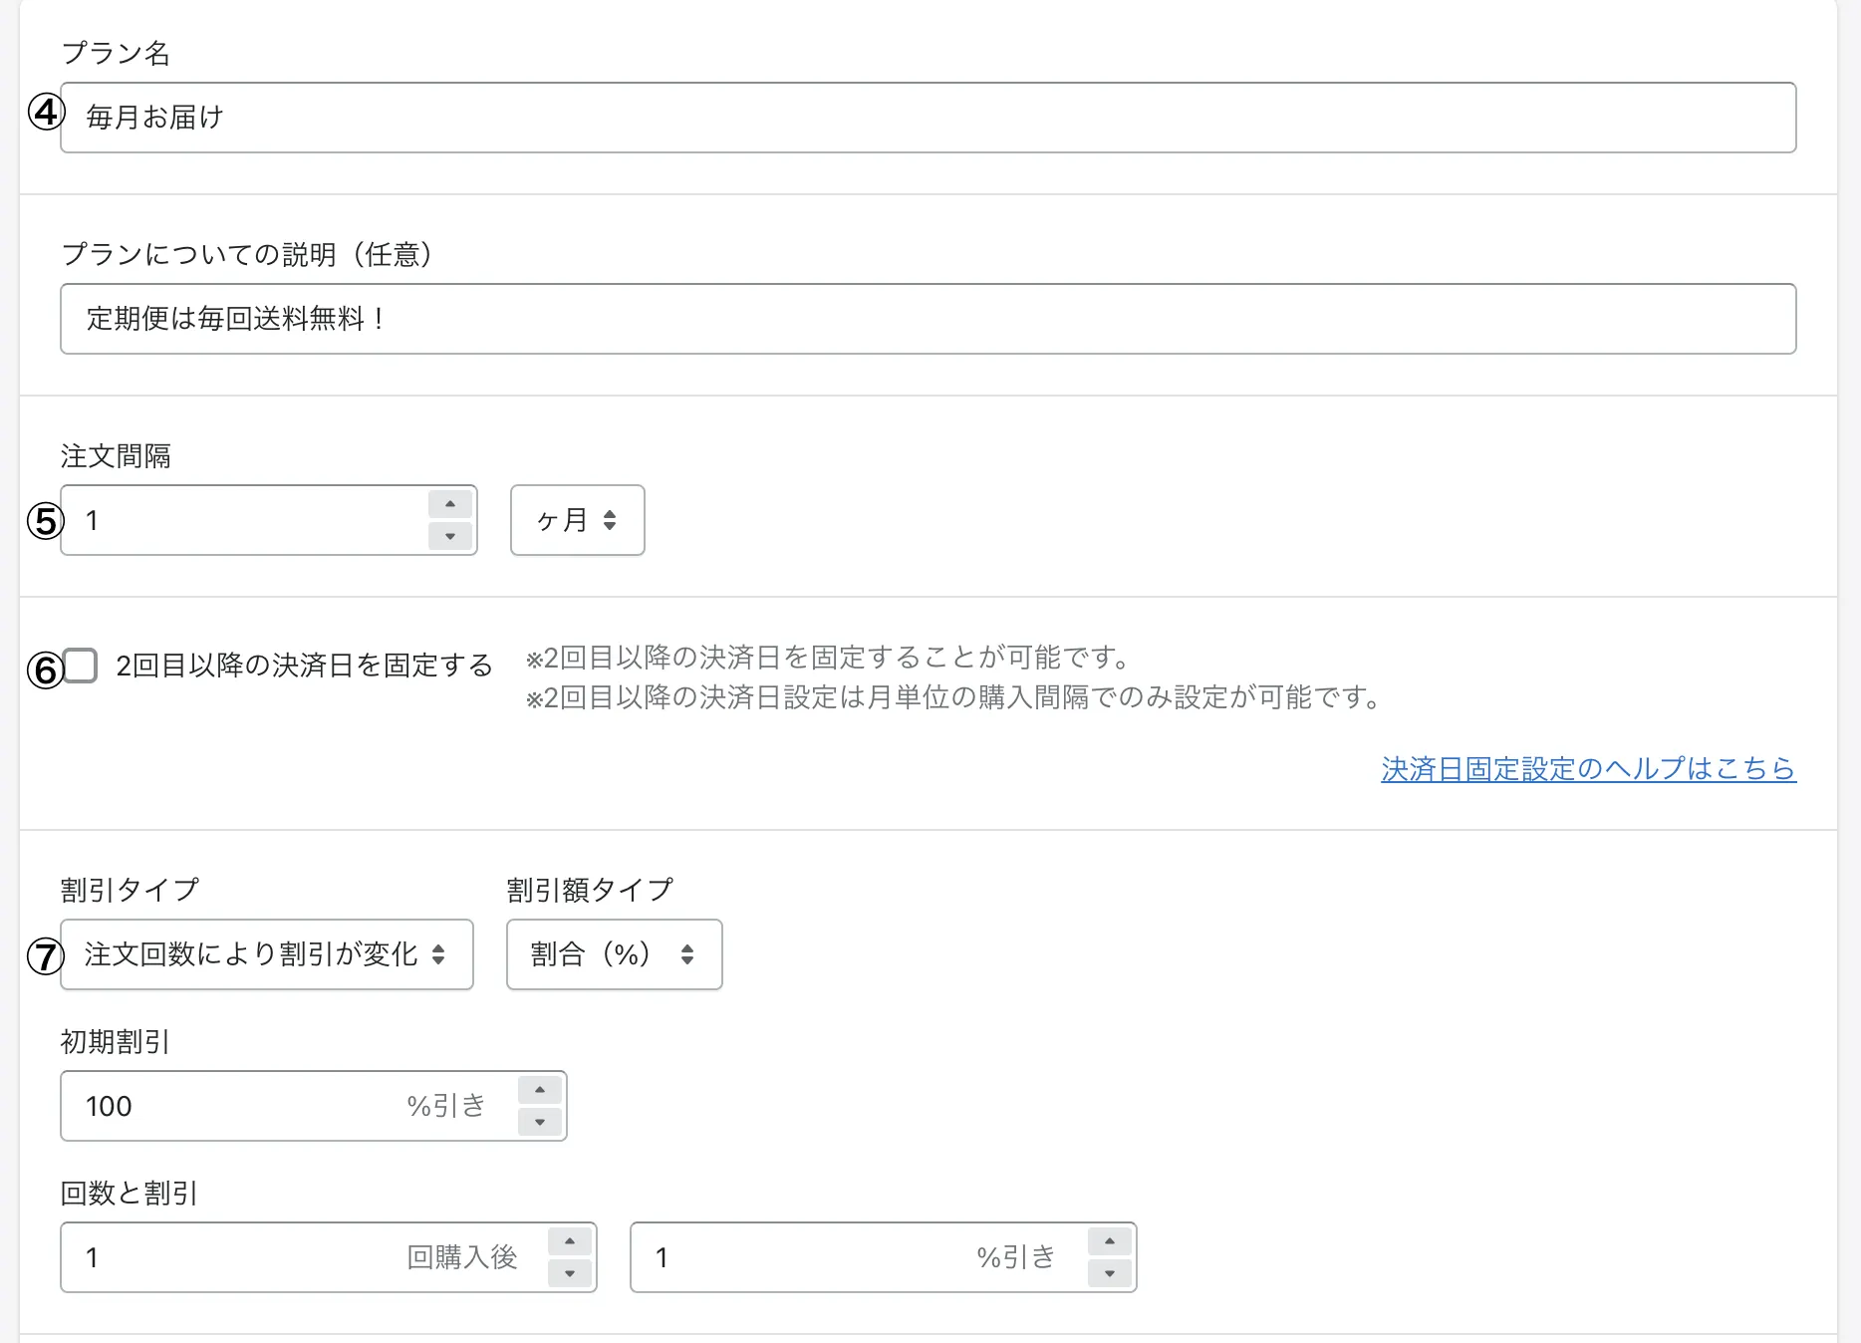
Task: Increase 回数と割引 percent with up arrow
Action: [1110, 1241]
